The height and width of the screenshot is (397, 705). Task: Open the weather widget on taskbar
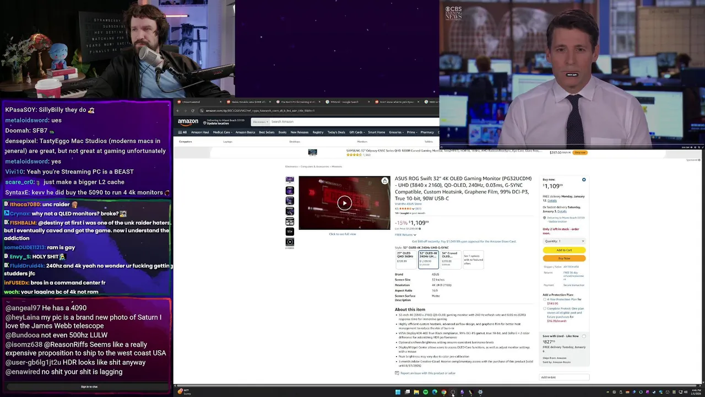click(184, 391)
